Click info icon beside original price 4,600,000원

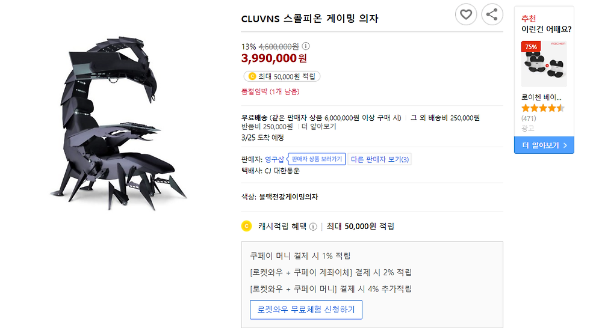(306, 46)
